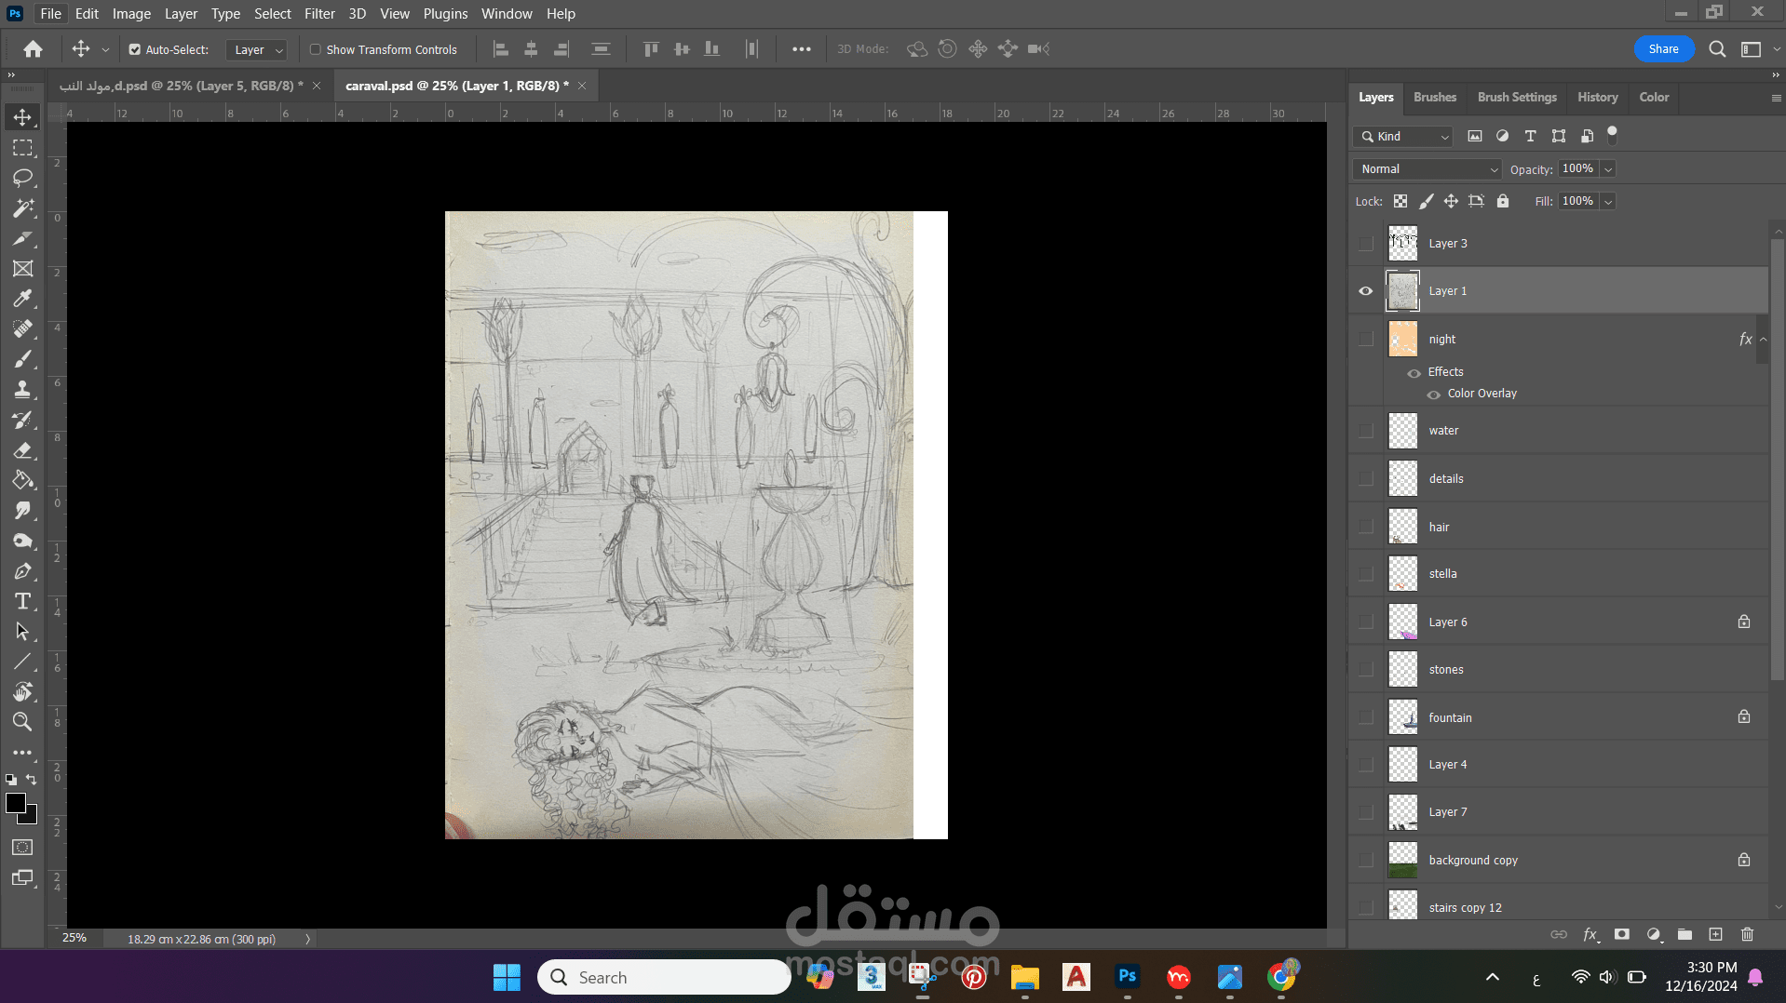Add a layer mask from panel footer

coord(1622,934)
